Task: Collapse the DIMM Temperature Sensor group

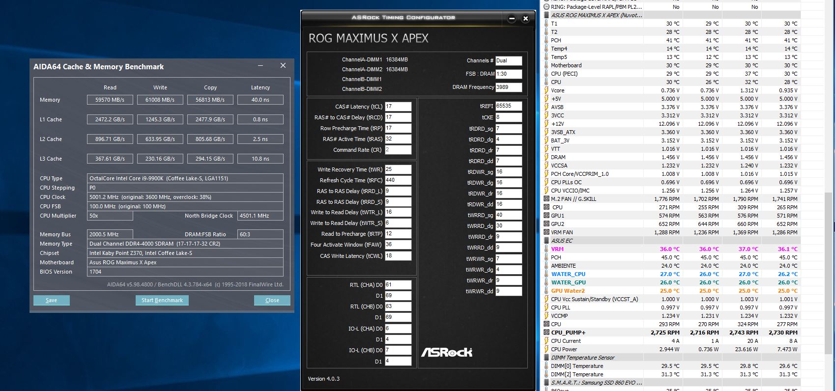Action: point(547,358)
